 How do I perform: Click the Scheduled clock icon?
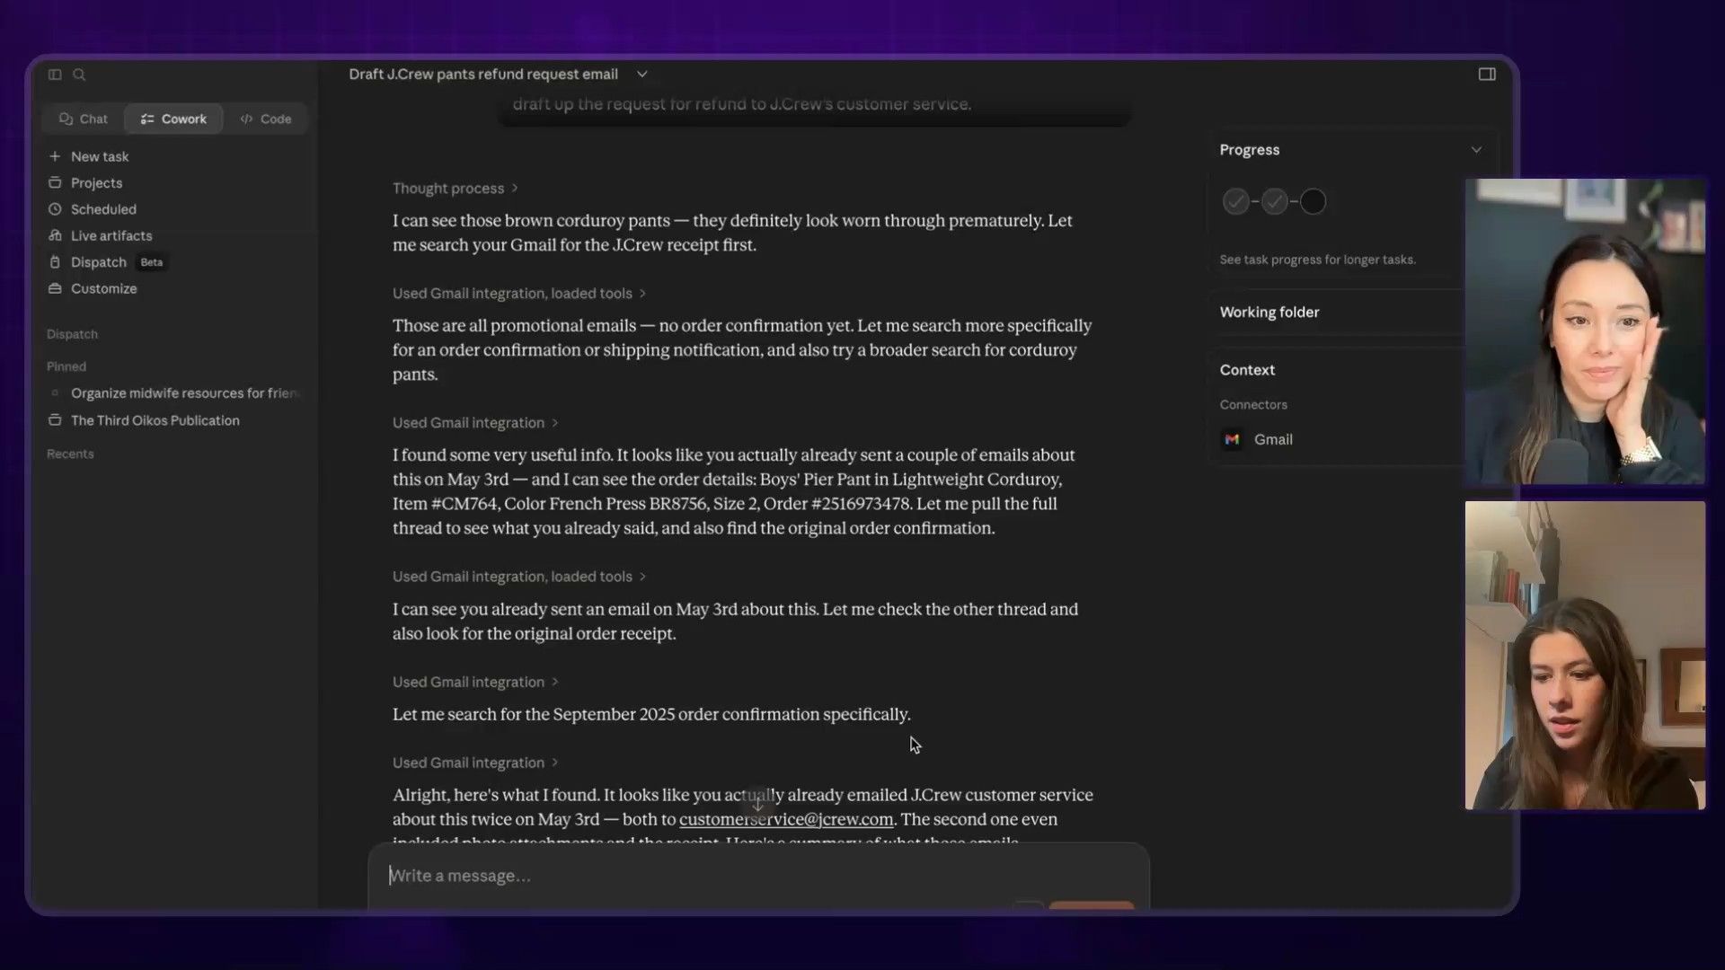(x=55, y=209)
